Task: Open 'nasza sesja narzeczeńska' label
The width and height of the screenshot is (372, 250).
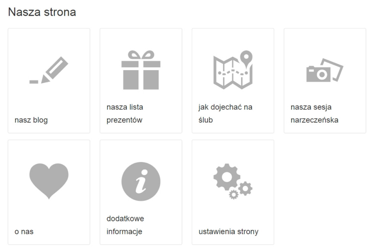Action: tap(314, 114)
